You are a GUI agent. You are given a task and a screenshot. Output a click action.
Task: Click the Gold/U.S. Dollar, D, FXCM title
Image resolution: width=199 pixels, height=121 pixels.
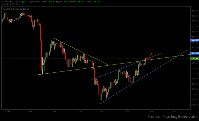pos(16,9)
